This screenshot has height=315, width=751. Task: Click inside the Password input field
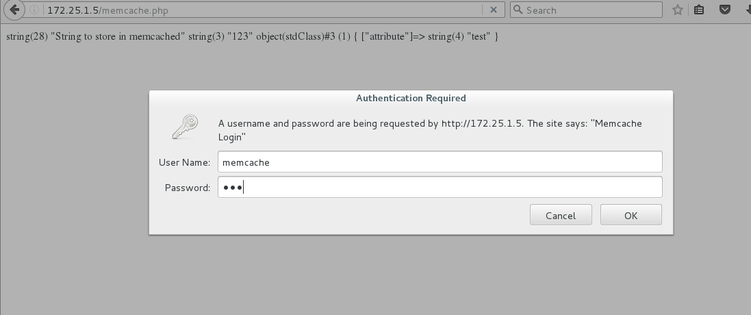440,188
